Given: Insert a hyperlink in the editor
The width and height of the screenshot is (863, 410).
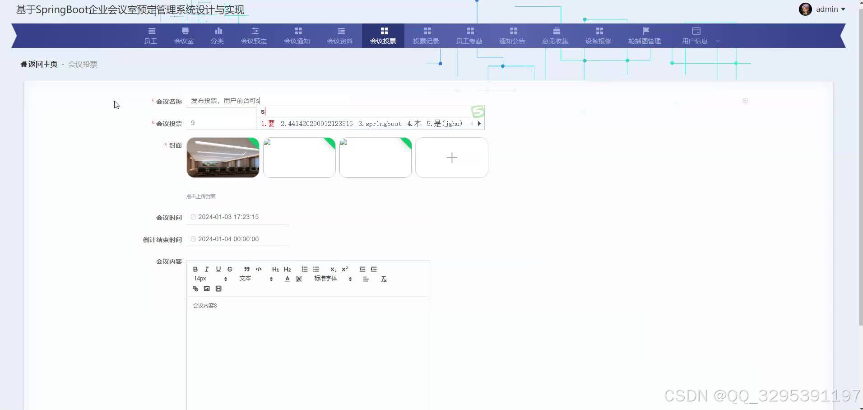Looking at the screenshot, I should pos(195,289).
